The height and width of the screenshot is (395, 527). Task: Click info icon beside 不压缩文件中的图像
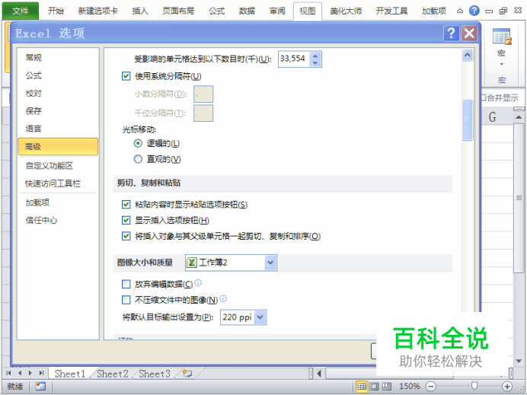point(223,298)
